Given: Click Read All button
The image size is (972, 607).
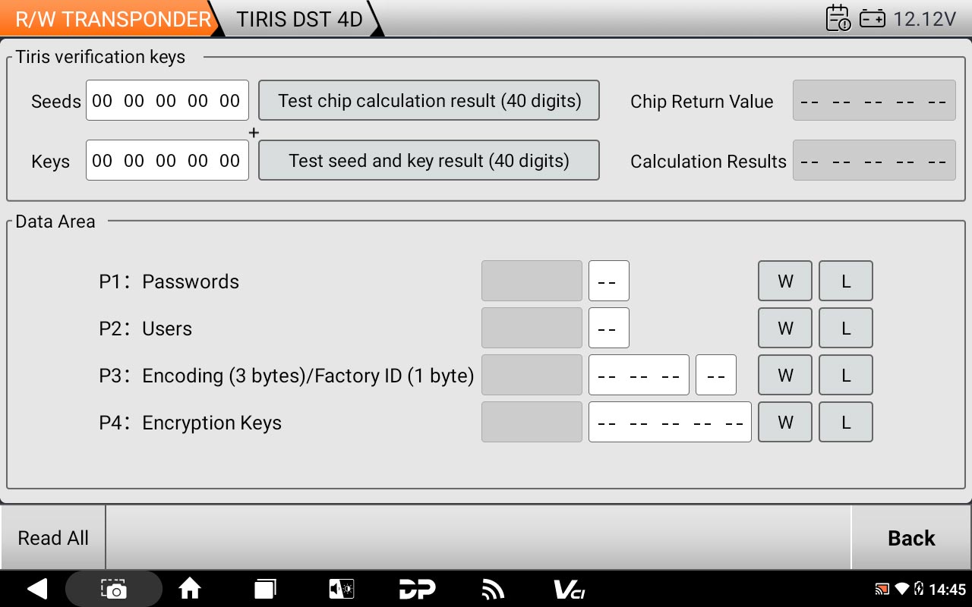Looking at the screenshot, I should pos(53,538).
